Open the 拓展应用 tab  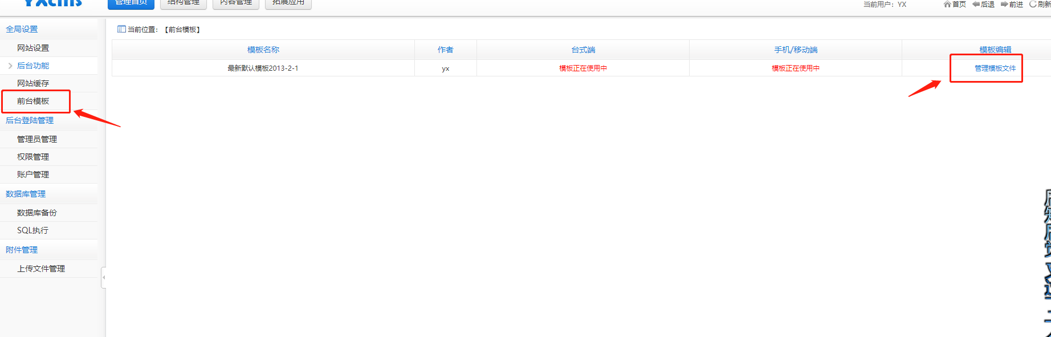tap(288, 3)
